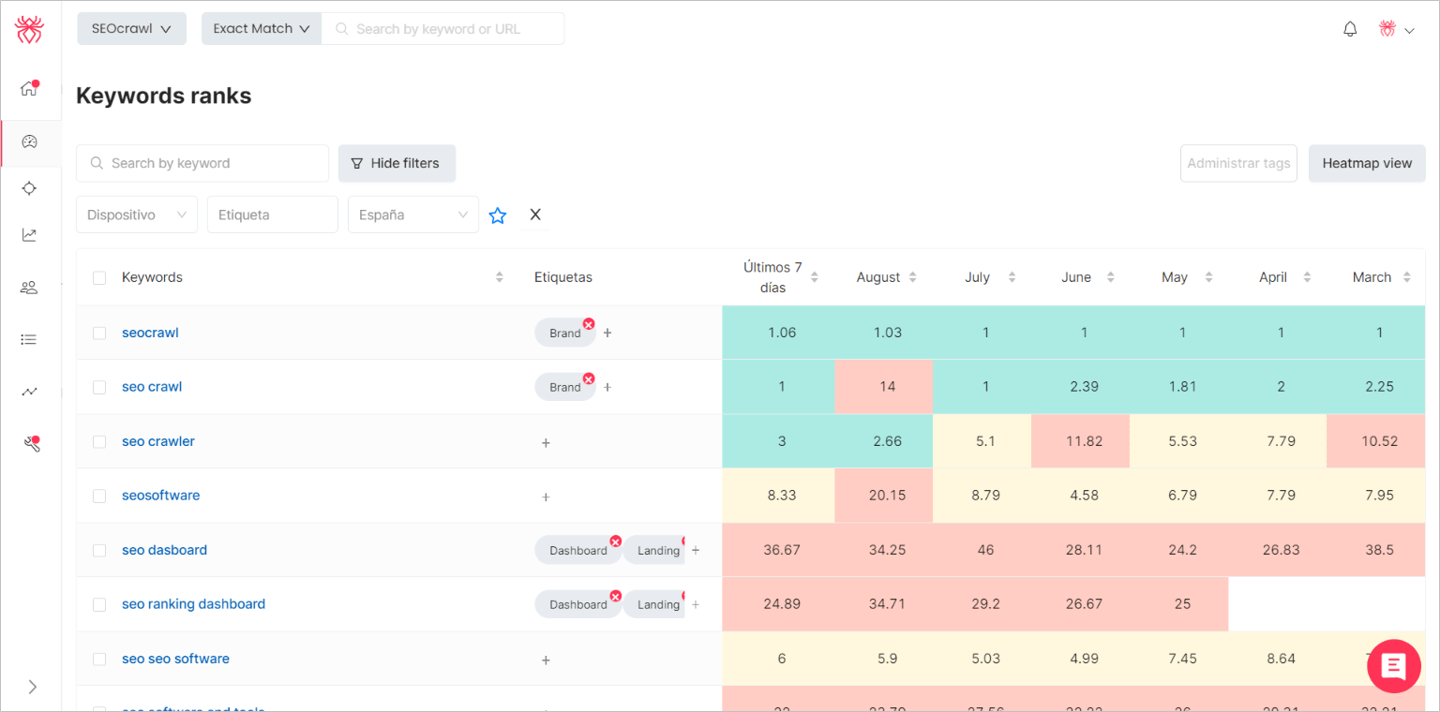The height and width of the screenshot is (712, 1440).
Task: Select the seosoftware row checkbox
Action: coord(99,496)
